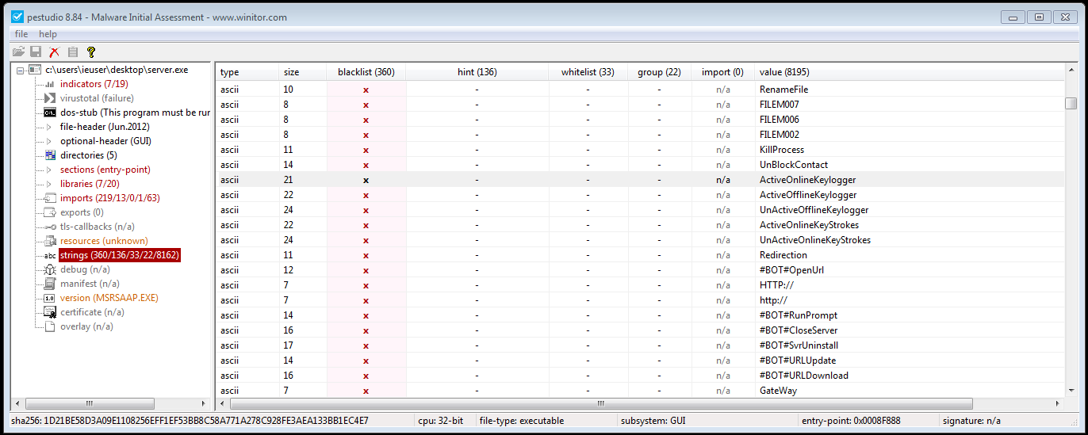Collapse the server.exe root tree node
The height and width of the screenshot is (435, 1088).
coord(20,70)
